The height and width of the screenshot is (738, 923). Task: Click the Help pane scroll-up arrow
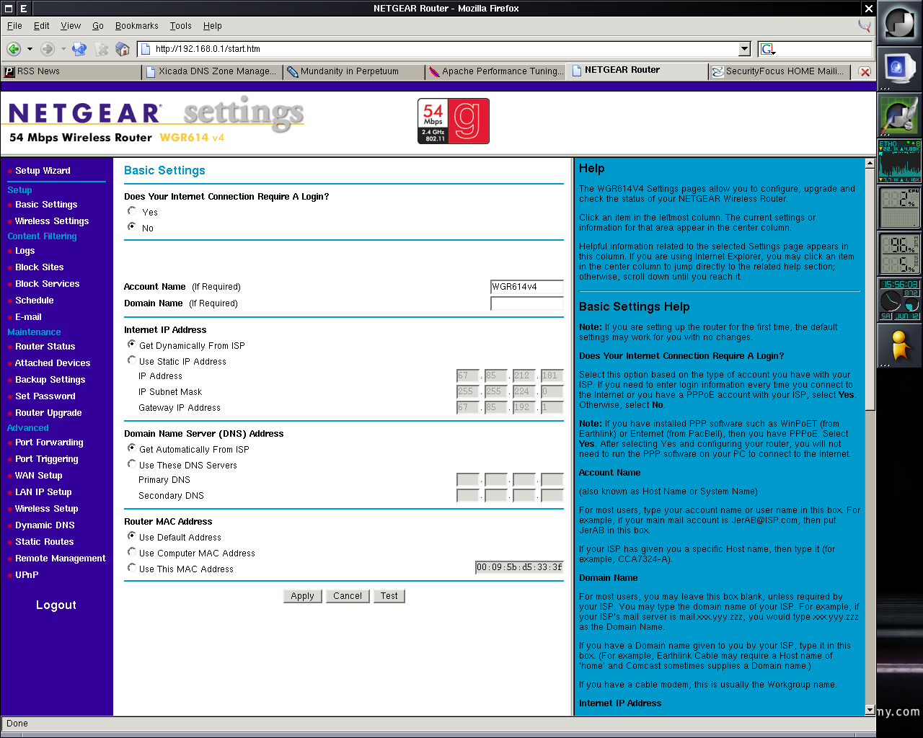[870, 164]
